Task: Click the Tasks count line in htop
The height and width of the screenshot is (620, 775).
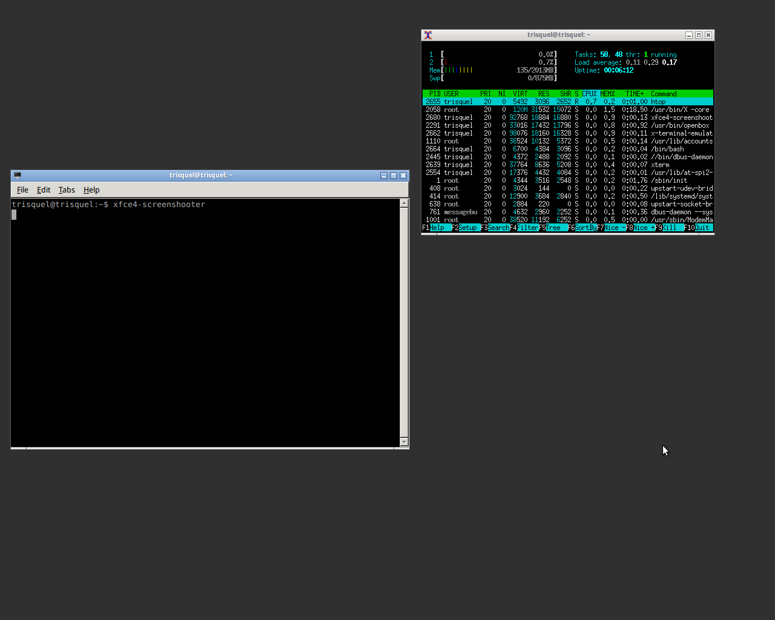Action: 625,54
